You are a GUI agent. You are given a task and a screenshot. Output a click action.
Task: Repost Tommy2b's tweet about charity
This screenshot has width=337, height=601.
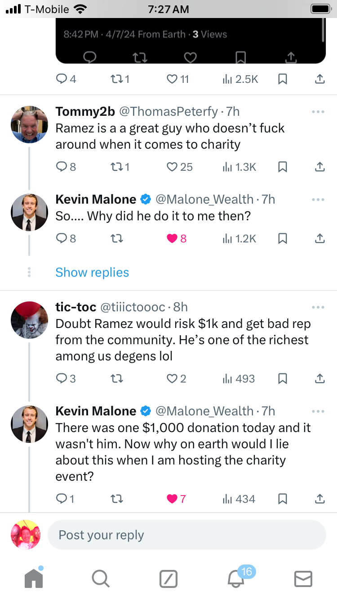(116, 167)
